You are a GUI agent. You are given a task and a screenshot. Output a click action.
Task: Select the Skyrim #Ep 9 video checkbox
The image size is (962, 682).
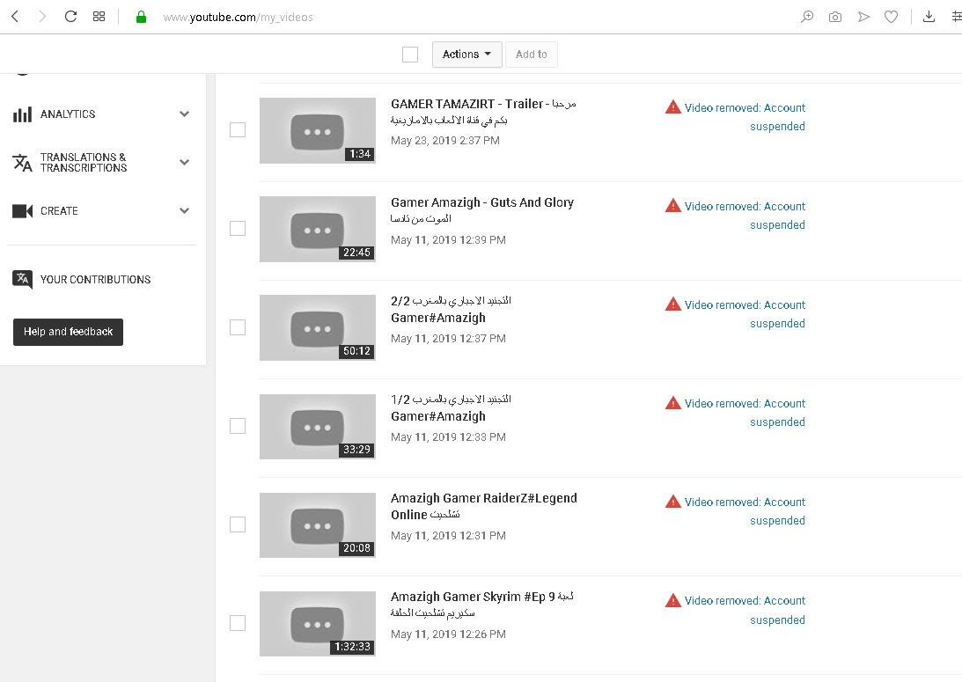(x=238, y=623)
